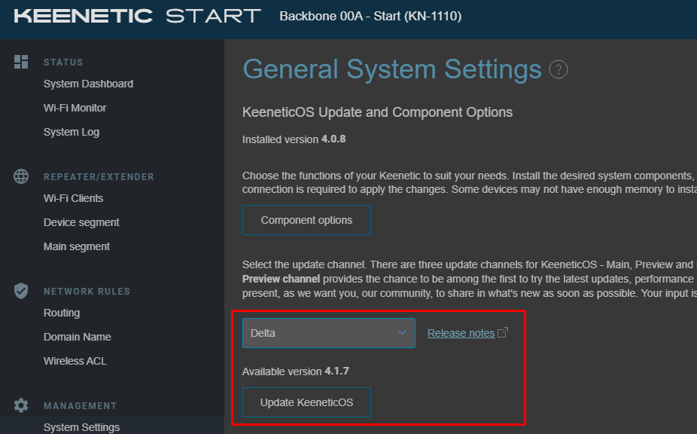The height and width of the screenshot is (434, 697).
Task: Go to Wi-Fi Clients
Action: pyautogui.click(x=73, y=198)
